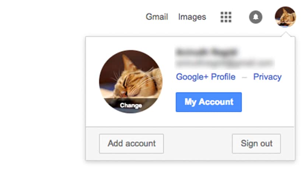View the Privacy link
The width and height of the screenshot is (304, 184).
pyautogui.click(x=268, y=77)
